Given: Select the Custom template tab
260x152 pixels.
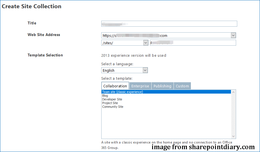Looking at the screenshot, I should tap(182, 86).
